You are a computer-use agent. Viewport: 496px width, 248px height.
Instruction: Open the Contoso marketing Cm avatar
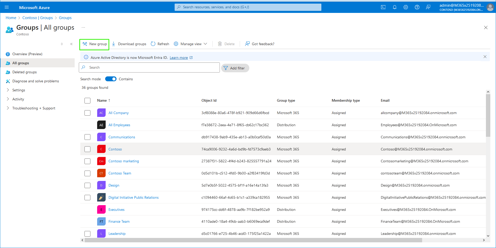101,161
